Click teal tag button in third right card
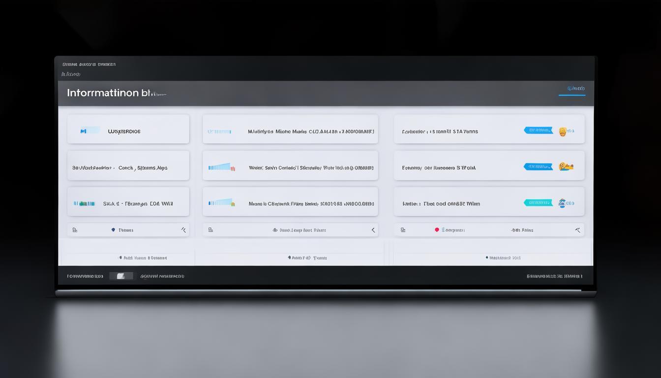This screenshot has width=661, height=378. click(x=538, y=203)
